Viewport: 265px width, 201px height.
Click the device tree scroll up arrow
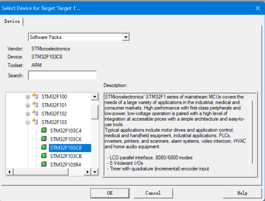(95, 97)
